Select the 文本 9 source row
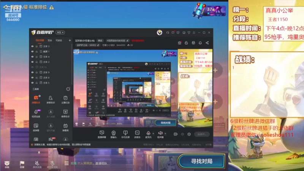Screen dimensions: 304x171 51,72
